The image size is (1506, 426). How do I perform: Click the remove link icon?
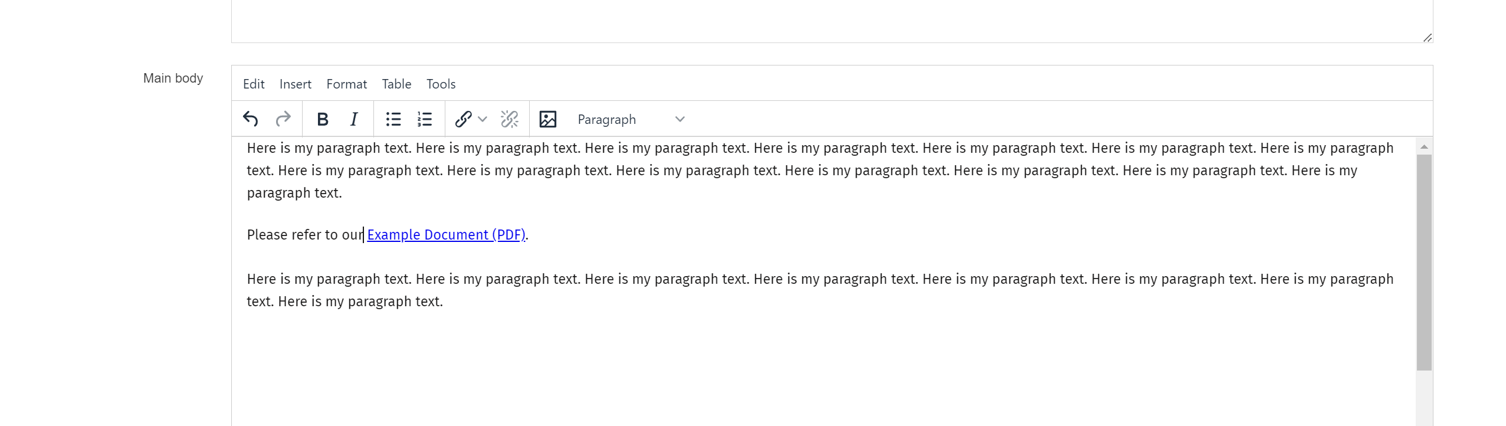pyautogui.click(x=510, y=119)
